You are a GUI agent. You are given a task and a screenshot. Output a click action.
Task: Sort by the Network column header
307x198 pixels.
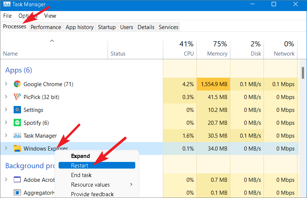pos(280,49)
